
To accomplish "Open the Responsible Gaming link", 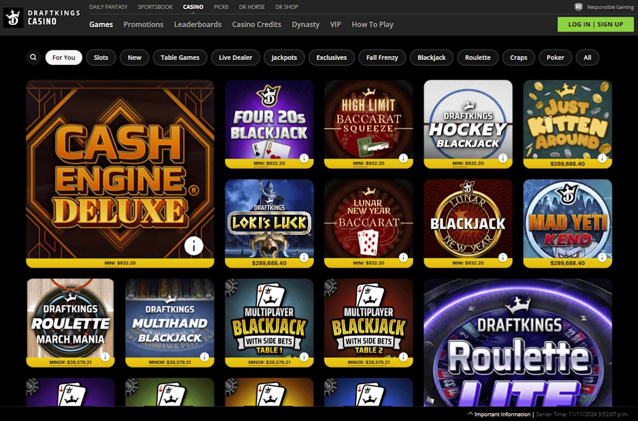I will coord(610,7).
